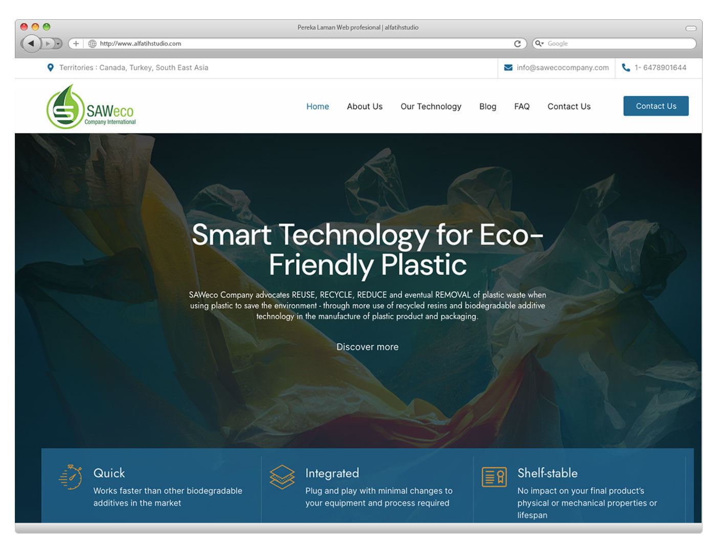
Task: Click the info@sawecocompany.com email link
Action: pos(563,67)
